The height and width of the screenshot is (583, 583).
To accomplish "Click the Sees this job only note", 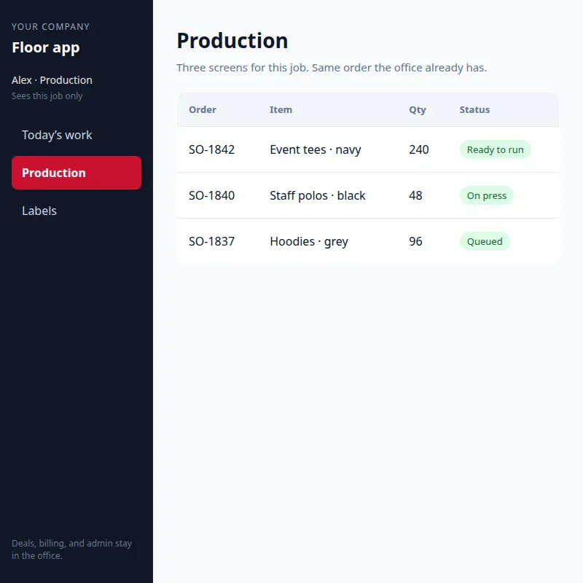I will point(47,96).
